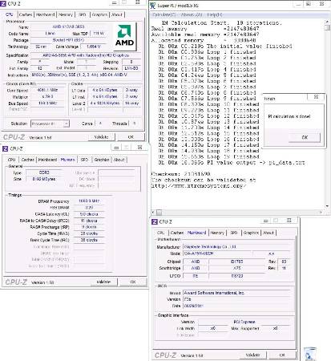Select Graphics tab in CPU-Z Memory window
This screenshot has width=331, height=361.
pyautogui.click(x=102, y=160)
